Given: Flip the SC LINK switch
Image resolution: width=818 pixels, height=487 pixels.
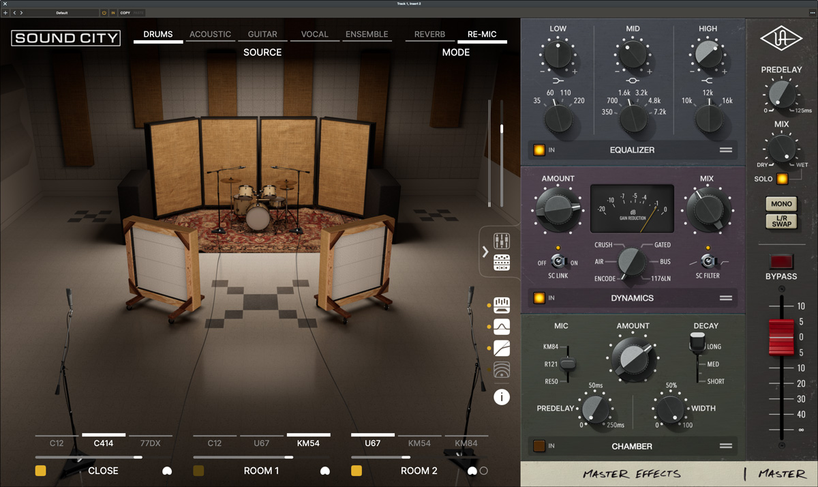Looking at the screenshot, I should 558,261.
